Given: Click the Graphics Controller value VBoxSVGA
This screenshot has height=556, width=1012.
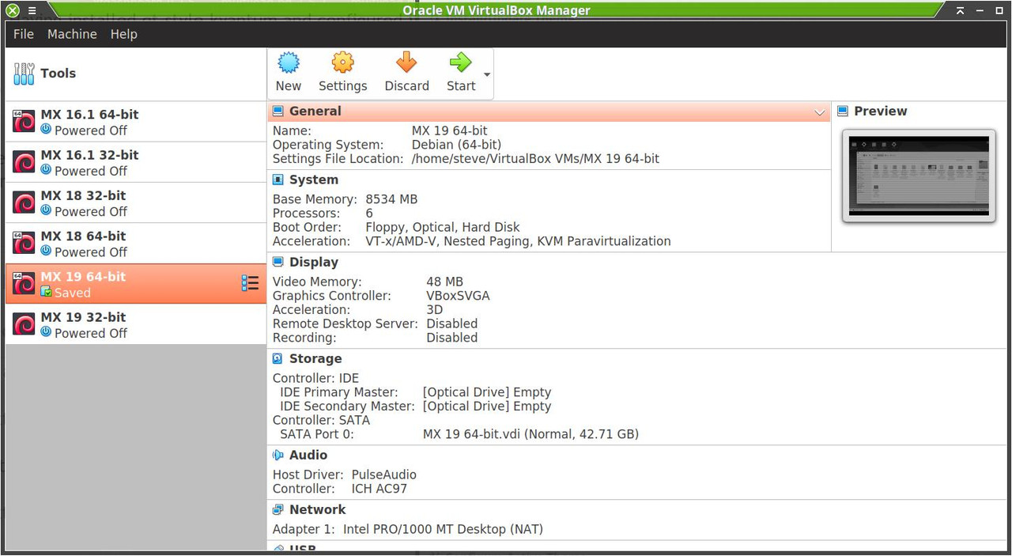Looking at the screenshot, I should [458, 296].
